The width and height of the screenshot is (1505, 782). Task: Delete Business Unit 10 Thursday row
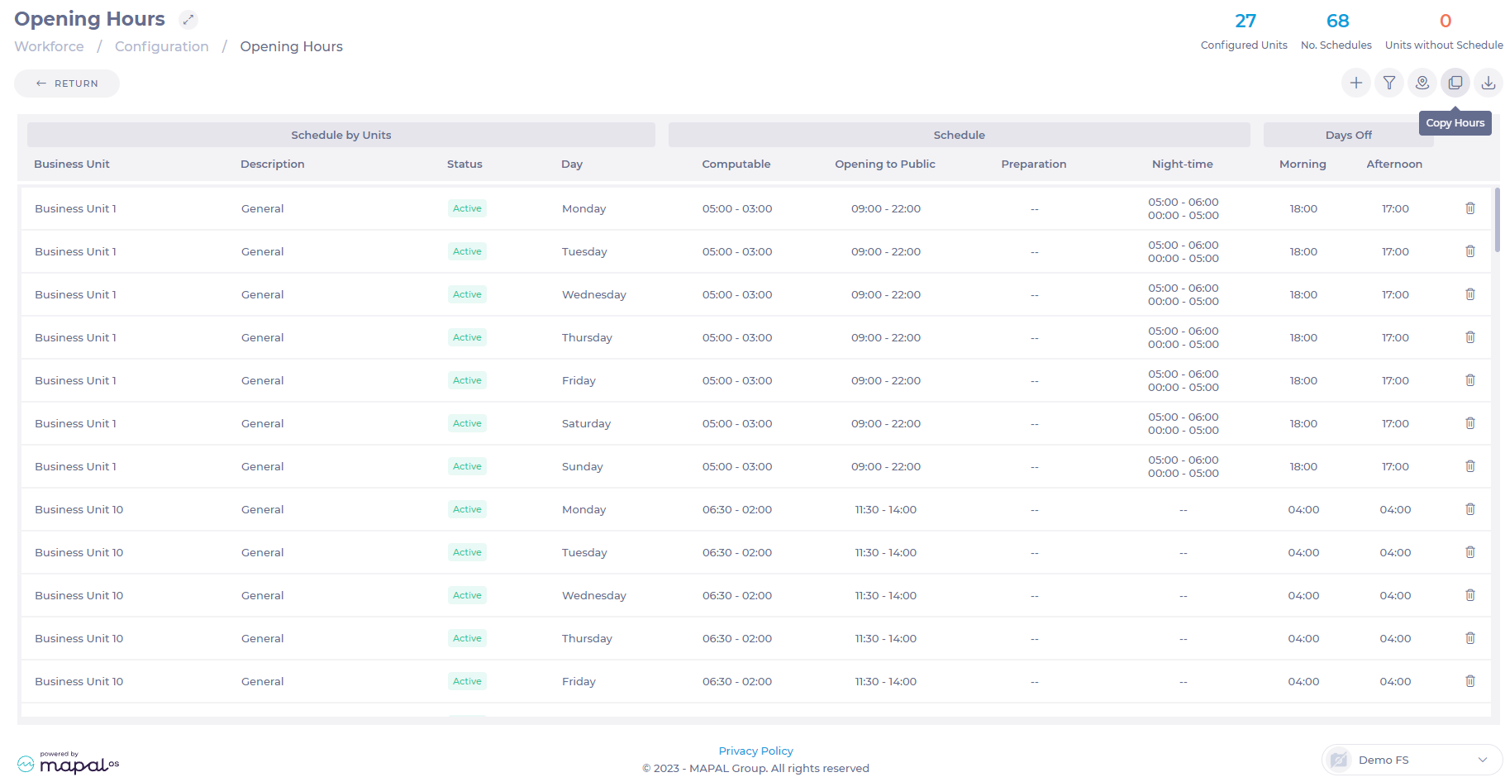tap(1470, 638)
